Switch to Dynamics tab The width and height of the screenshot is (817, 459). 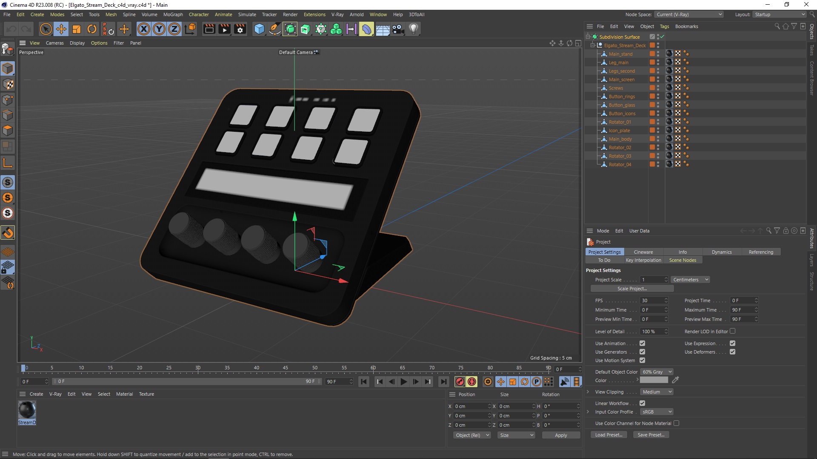point(722,252)
